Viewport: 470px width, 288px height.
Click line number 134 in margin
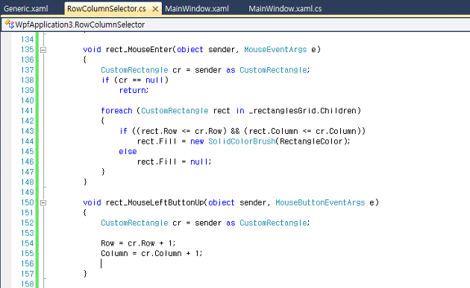(x=28, y=39)
